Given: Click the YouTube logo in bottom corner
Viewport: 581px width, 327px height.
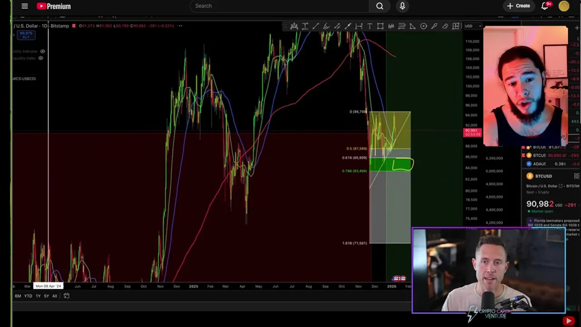Looking at the screenshot, I should coord(568,321).
